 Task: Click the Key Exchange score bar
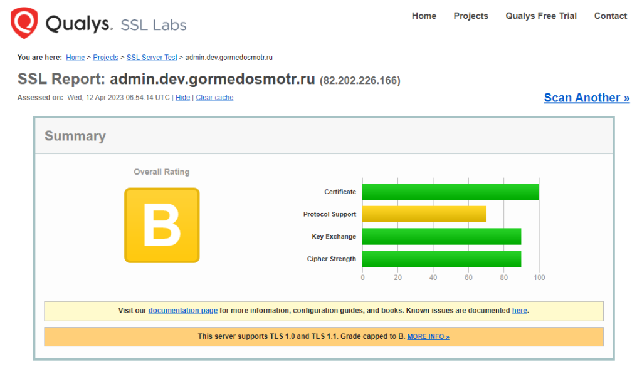pos(441,237)
